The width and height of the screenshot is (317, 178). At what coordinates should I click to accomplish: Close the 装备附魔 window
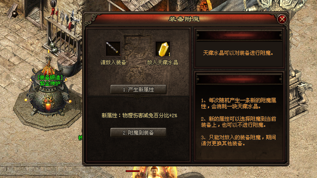(x=282, y=19)
